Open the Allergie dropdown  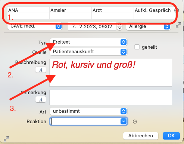[x=148, y=26]
